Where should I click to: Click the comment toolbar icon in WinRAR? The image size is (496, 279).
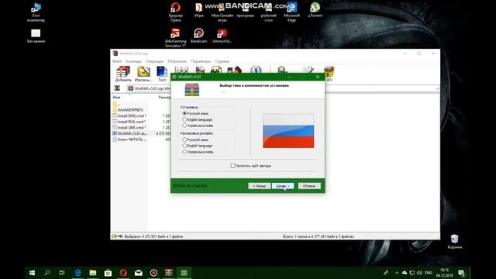tap(308, 70)
